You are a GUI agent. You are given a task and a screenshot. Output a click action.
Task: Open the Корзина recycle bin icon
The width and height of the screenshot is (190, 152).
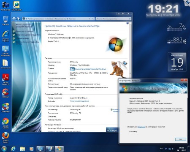click(5, 21)
